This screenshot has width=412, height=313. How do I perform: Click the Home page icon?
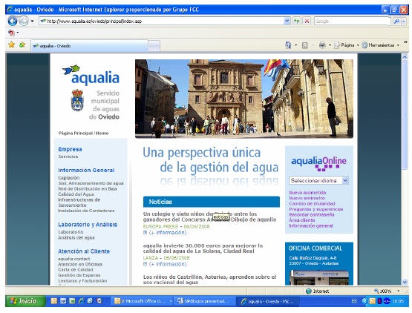288,45
